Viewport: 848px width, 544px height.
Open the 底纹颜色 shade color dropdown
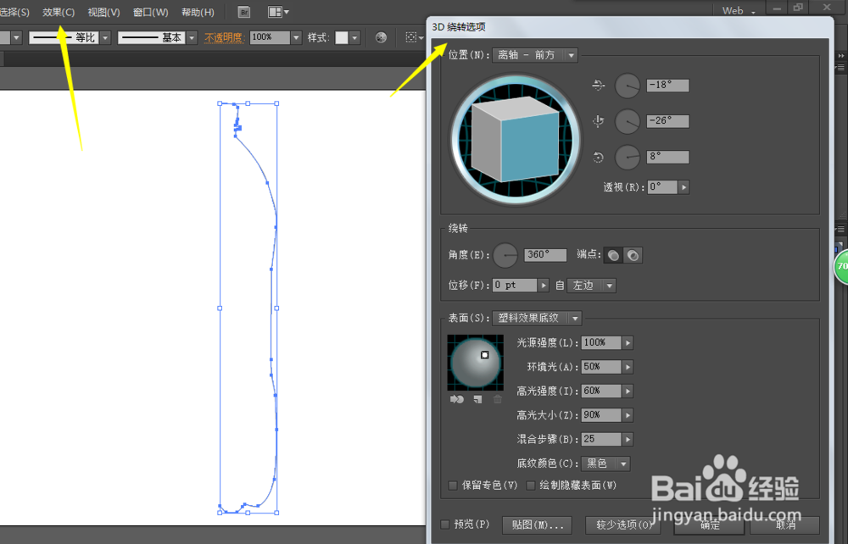point(605,464)
